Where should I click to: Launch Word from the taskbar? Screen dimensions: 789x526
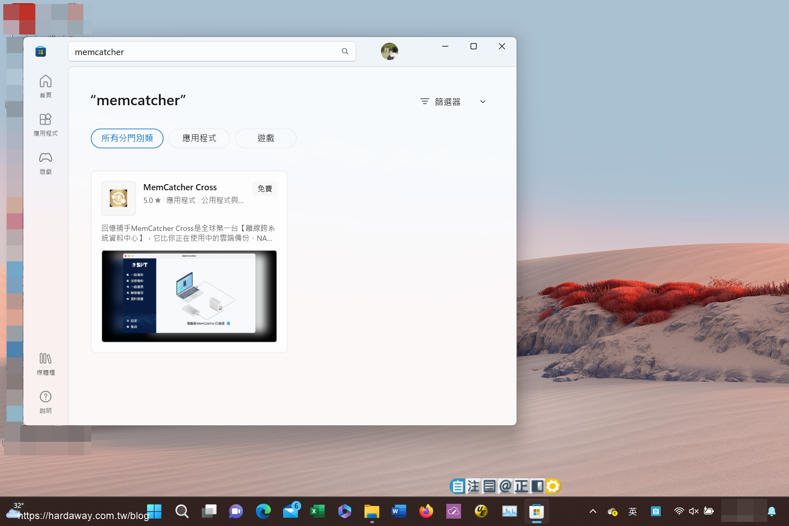tap(399, 511)
